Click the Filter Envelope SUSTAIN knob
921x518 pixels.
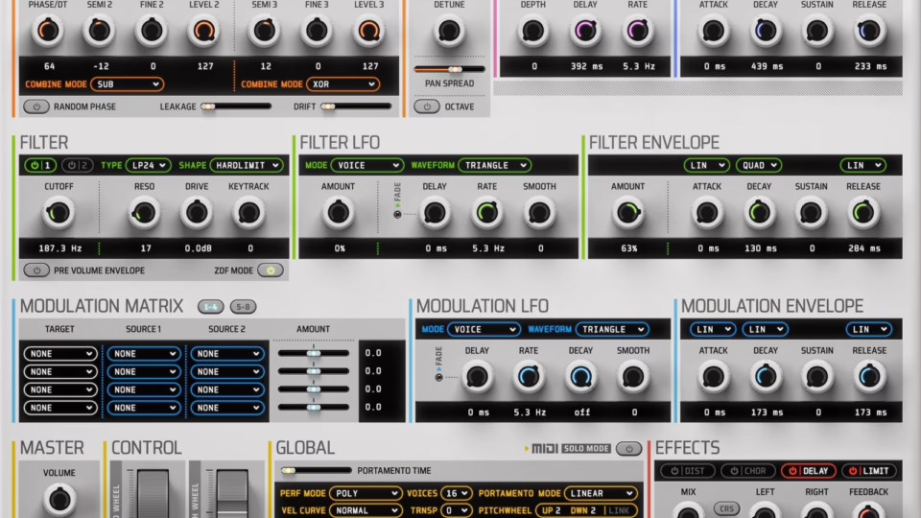[x=812, y=213]
